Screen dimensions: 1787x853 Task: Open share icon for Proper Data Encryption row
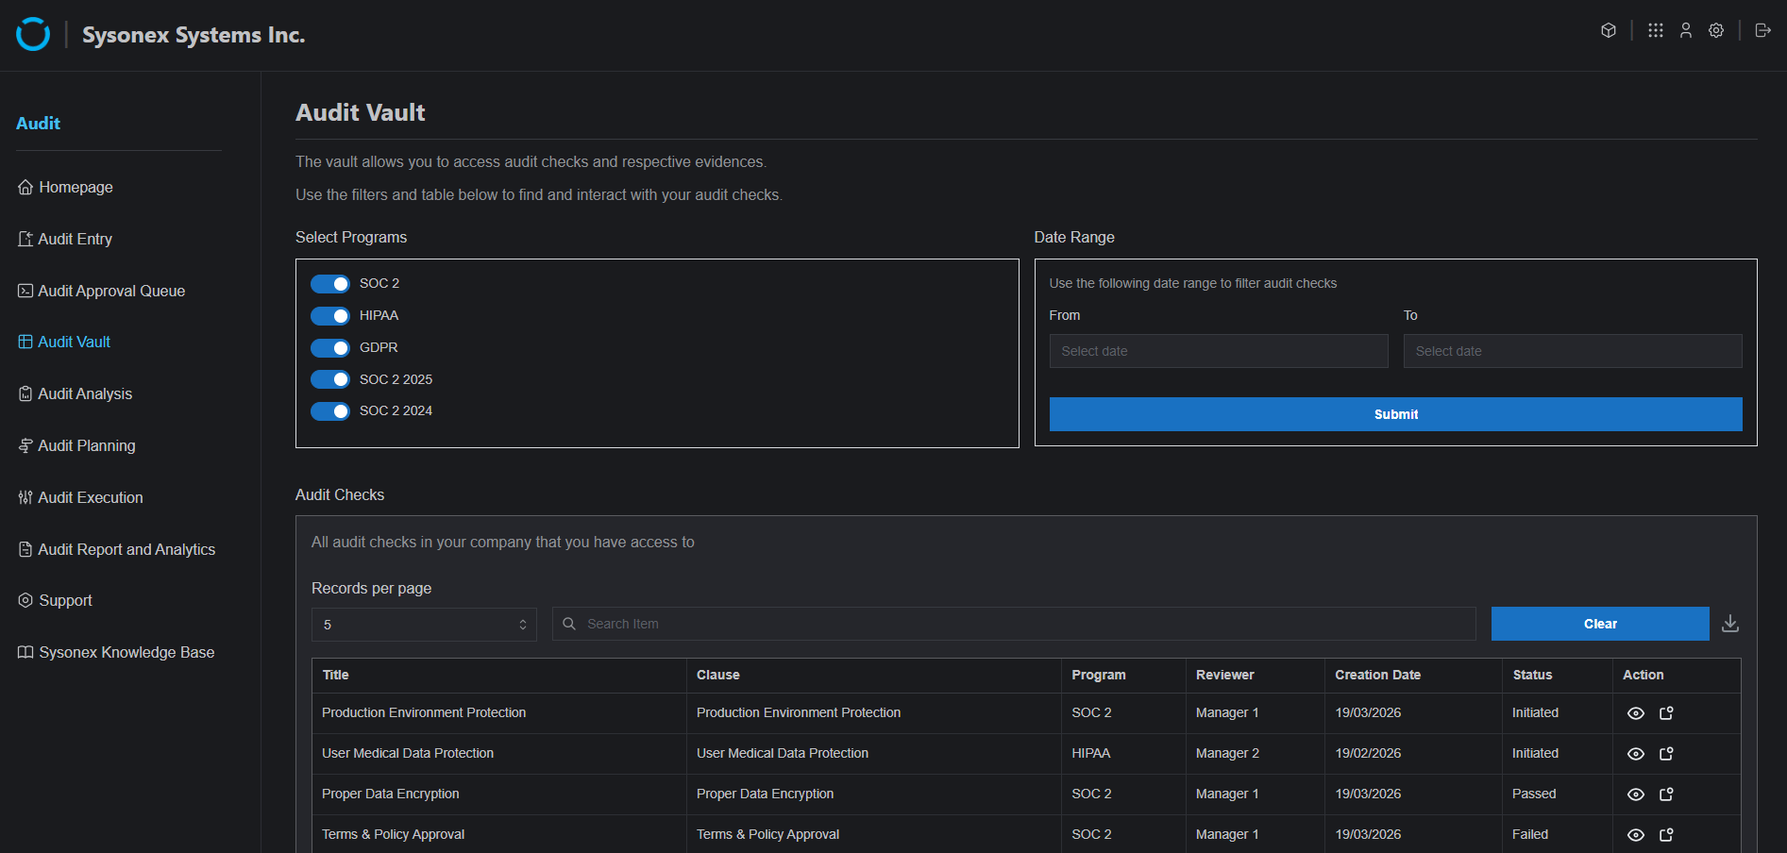[1666, 794]
